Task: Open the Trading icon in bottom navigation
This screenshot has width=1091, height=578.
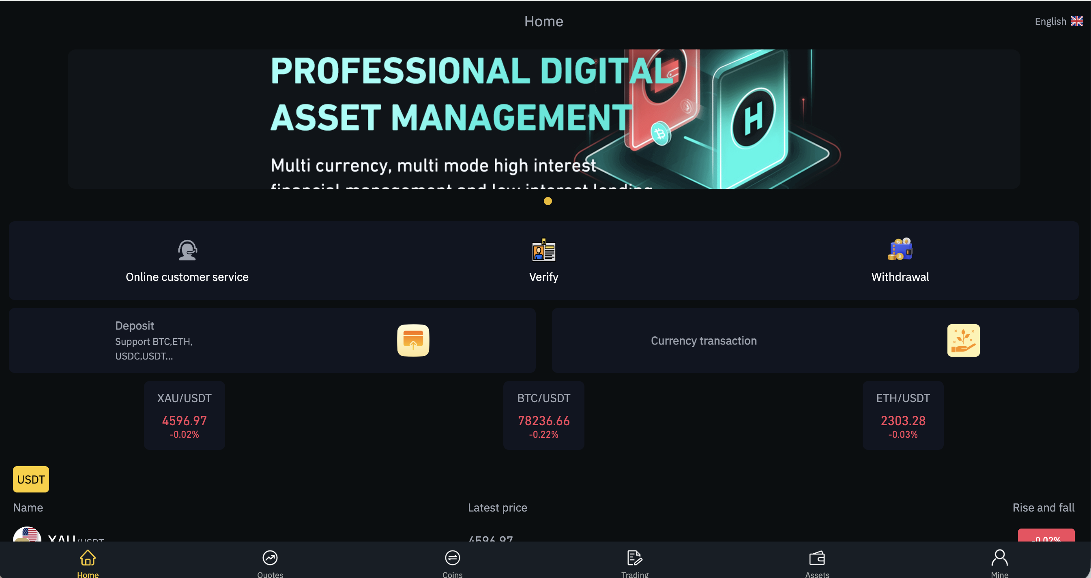Action: click(634, 558)
